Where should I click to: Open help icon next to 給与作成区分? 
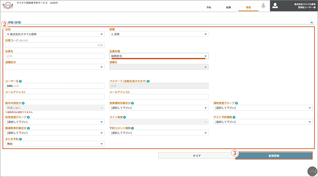click(23, 103)
